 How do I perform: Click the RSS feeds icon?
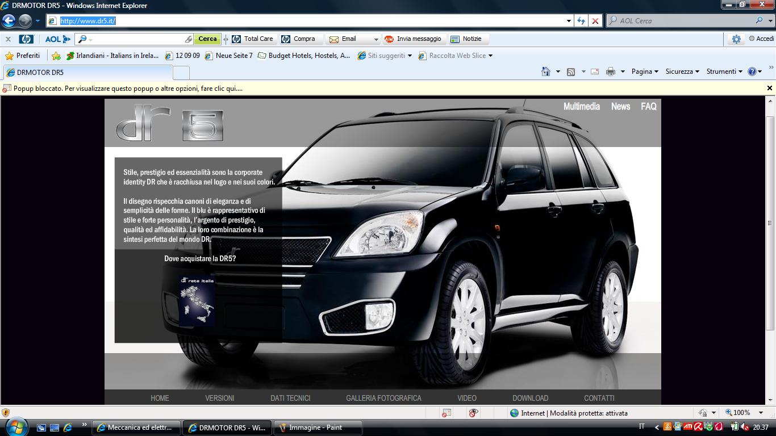(x=571, y=72)
